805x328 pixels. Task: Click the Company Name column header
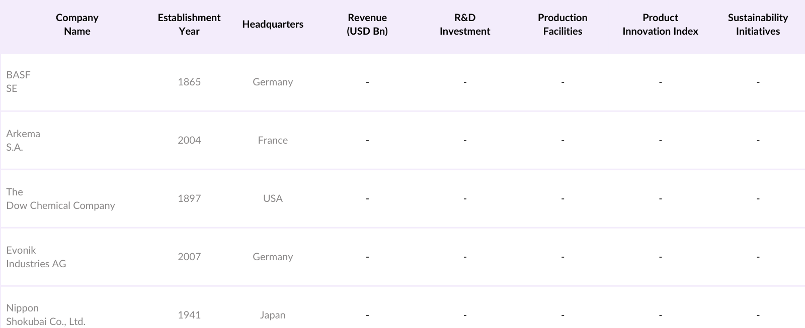77,24
